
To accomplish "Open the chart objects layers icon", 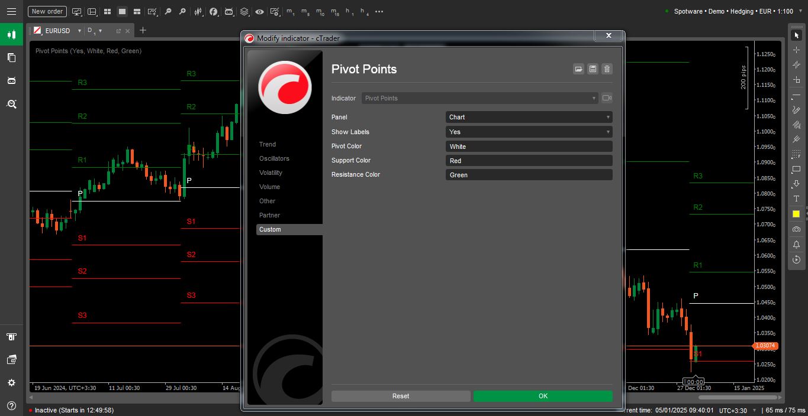I will (243, 11).
